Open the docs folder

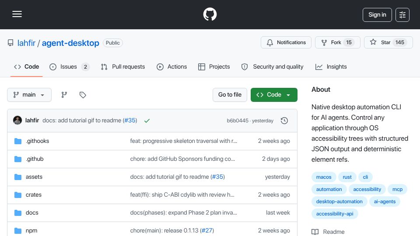pos(32,213)
